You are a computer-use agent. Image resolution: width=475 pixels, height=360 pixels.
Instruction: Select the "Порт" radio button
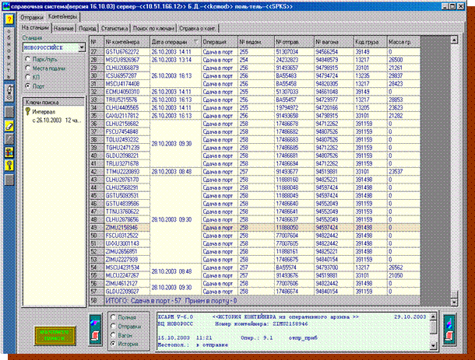[28, 86]
